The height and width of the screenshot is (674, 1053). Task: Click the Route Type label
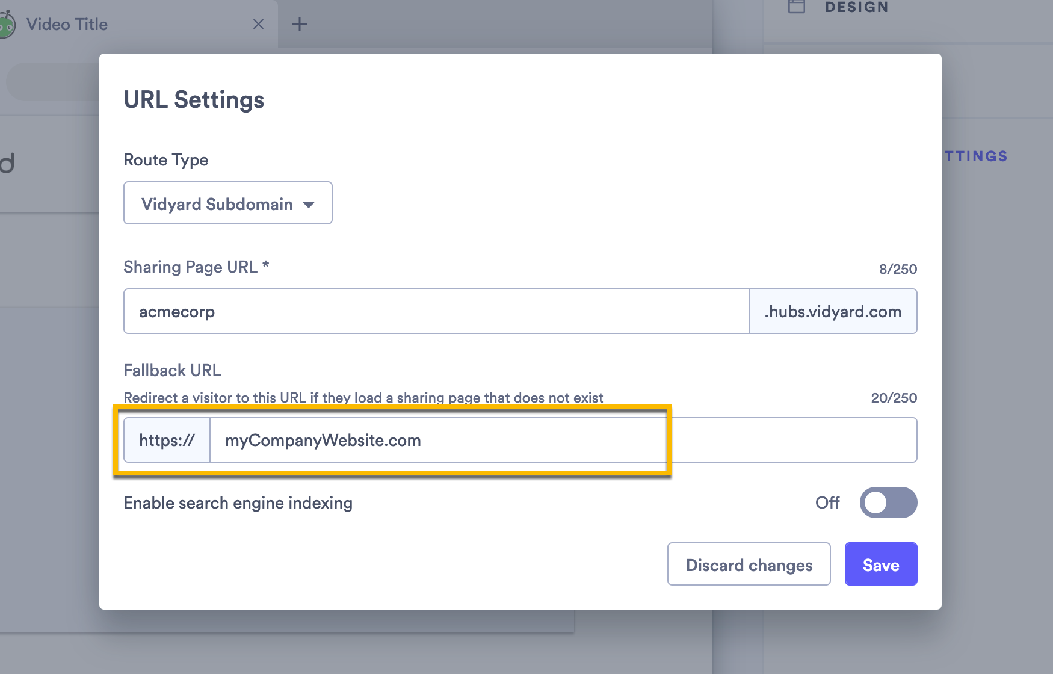click(x=166, y=160)
